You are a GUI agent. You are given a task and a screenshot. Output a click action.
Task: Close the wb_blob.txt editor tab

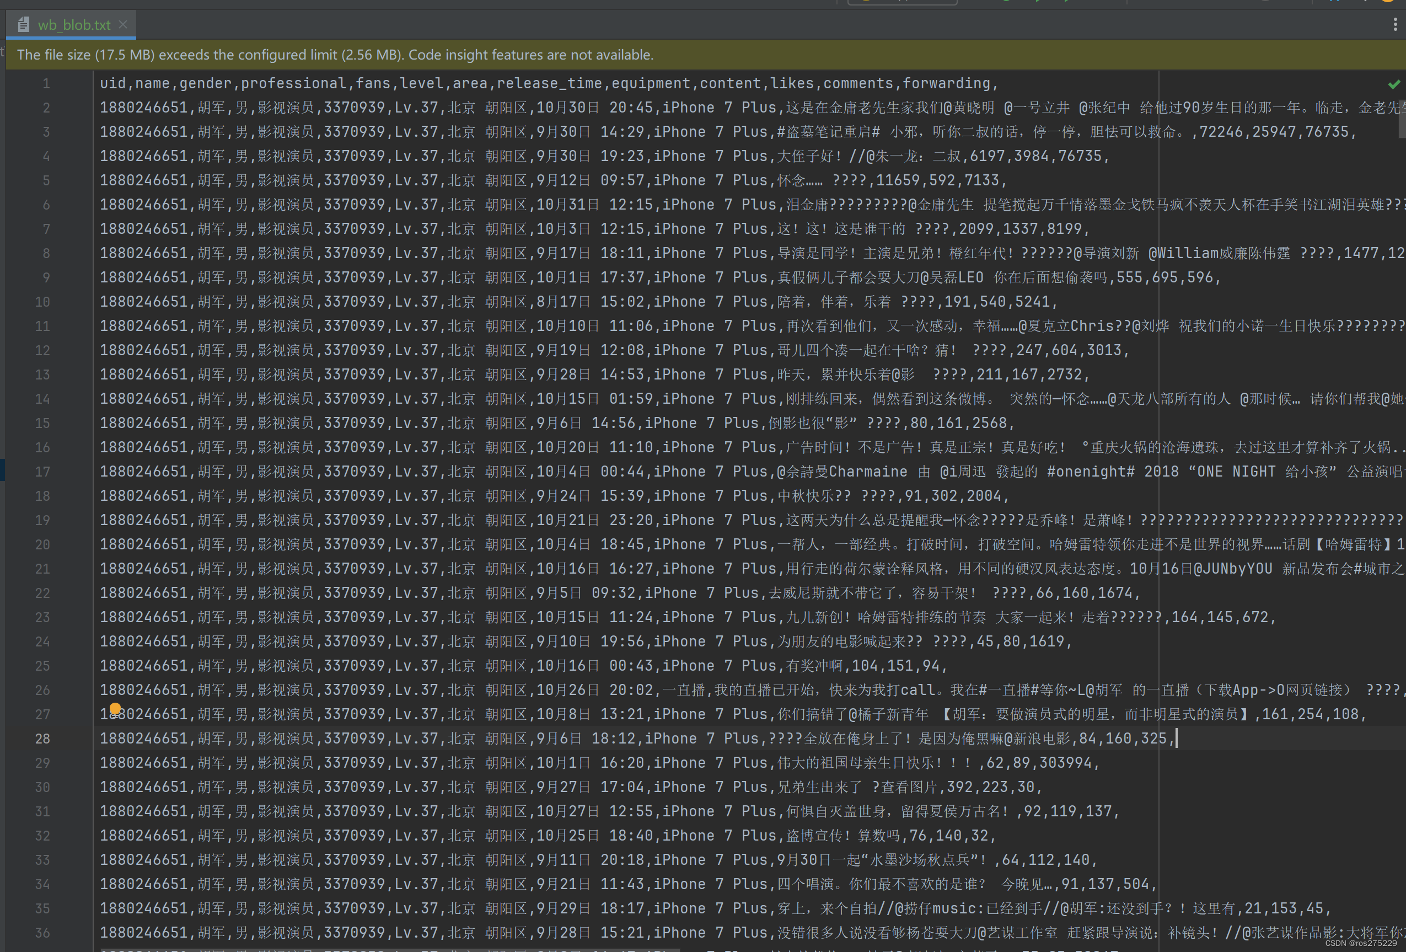point(123,24)
